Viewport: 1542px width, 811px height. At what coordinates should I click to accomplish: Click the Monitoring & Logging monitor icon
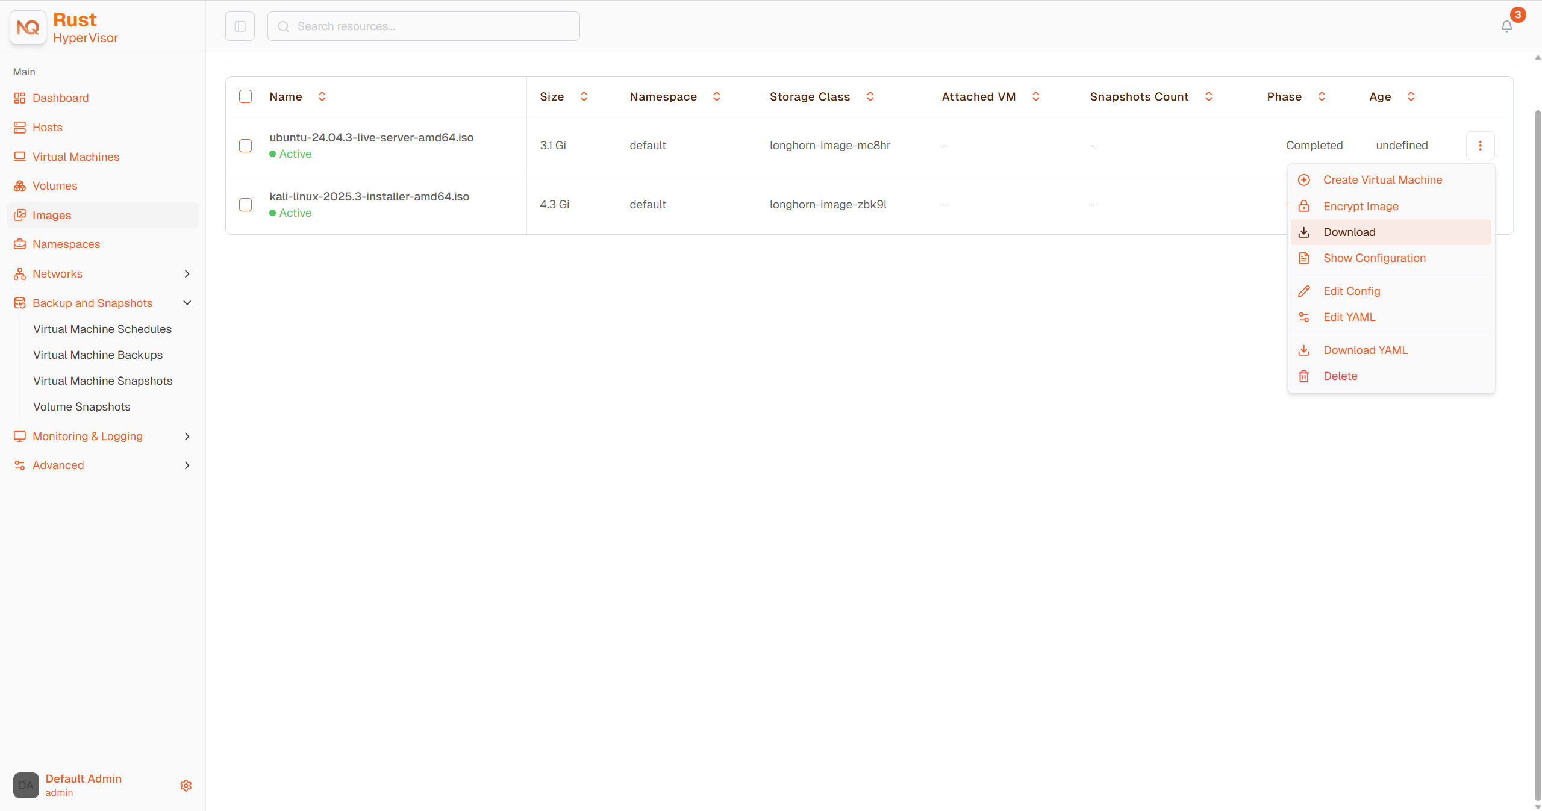pyautogui.click(x=20, y=436)
